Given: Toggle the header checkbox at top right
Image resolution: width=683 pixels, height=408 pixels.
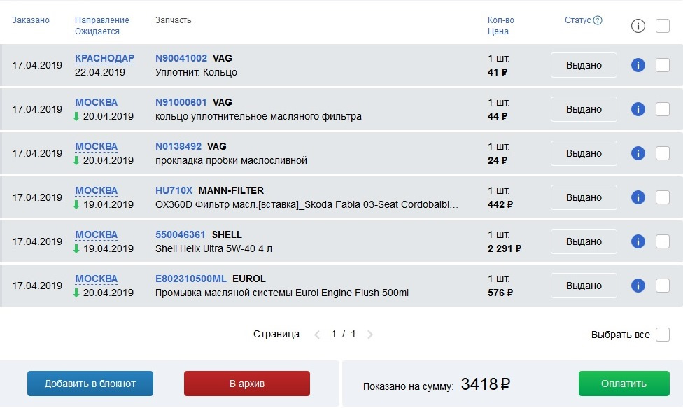Looking at the screenshot, I should pos(663,26).
